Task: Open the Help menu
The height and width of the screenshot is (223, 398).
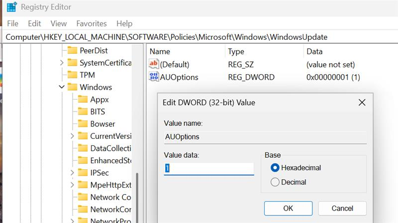Action: (x=124, y=23)
